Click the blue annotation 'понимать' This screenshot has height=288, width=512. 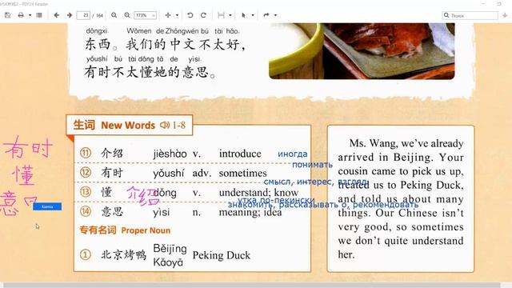tap(312, 165)
